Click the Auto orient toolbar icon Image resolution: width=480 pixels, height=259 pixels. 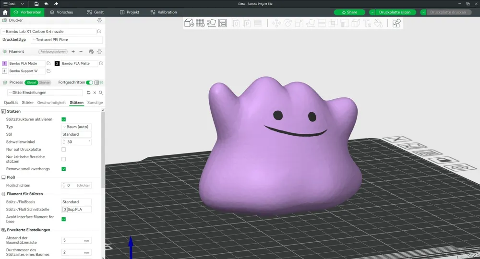[x=211, y=23]
